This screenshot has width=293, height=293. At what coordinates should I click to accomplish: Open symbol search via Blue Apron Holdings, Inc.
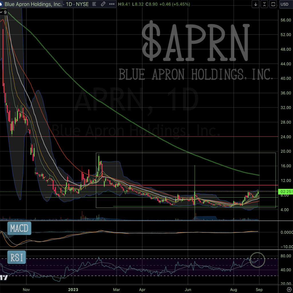(33, 4)
